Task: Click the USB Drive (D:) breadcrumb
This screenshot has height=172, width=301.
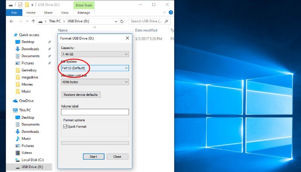Action: click(x=78, y=21)
